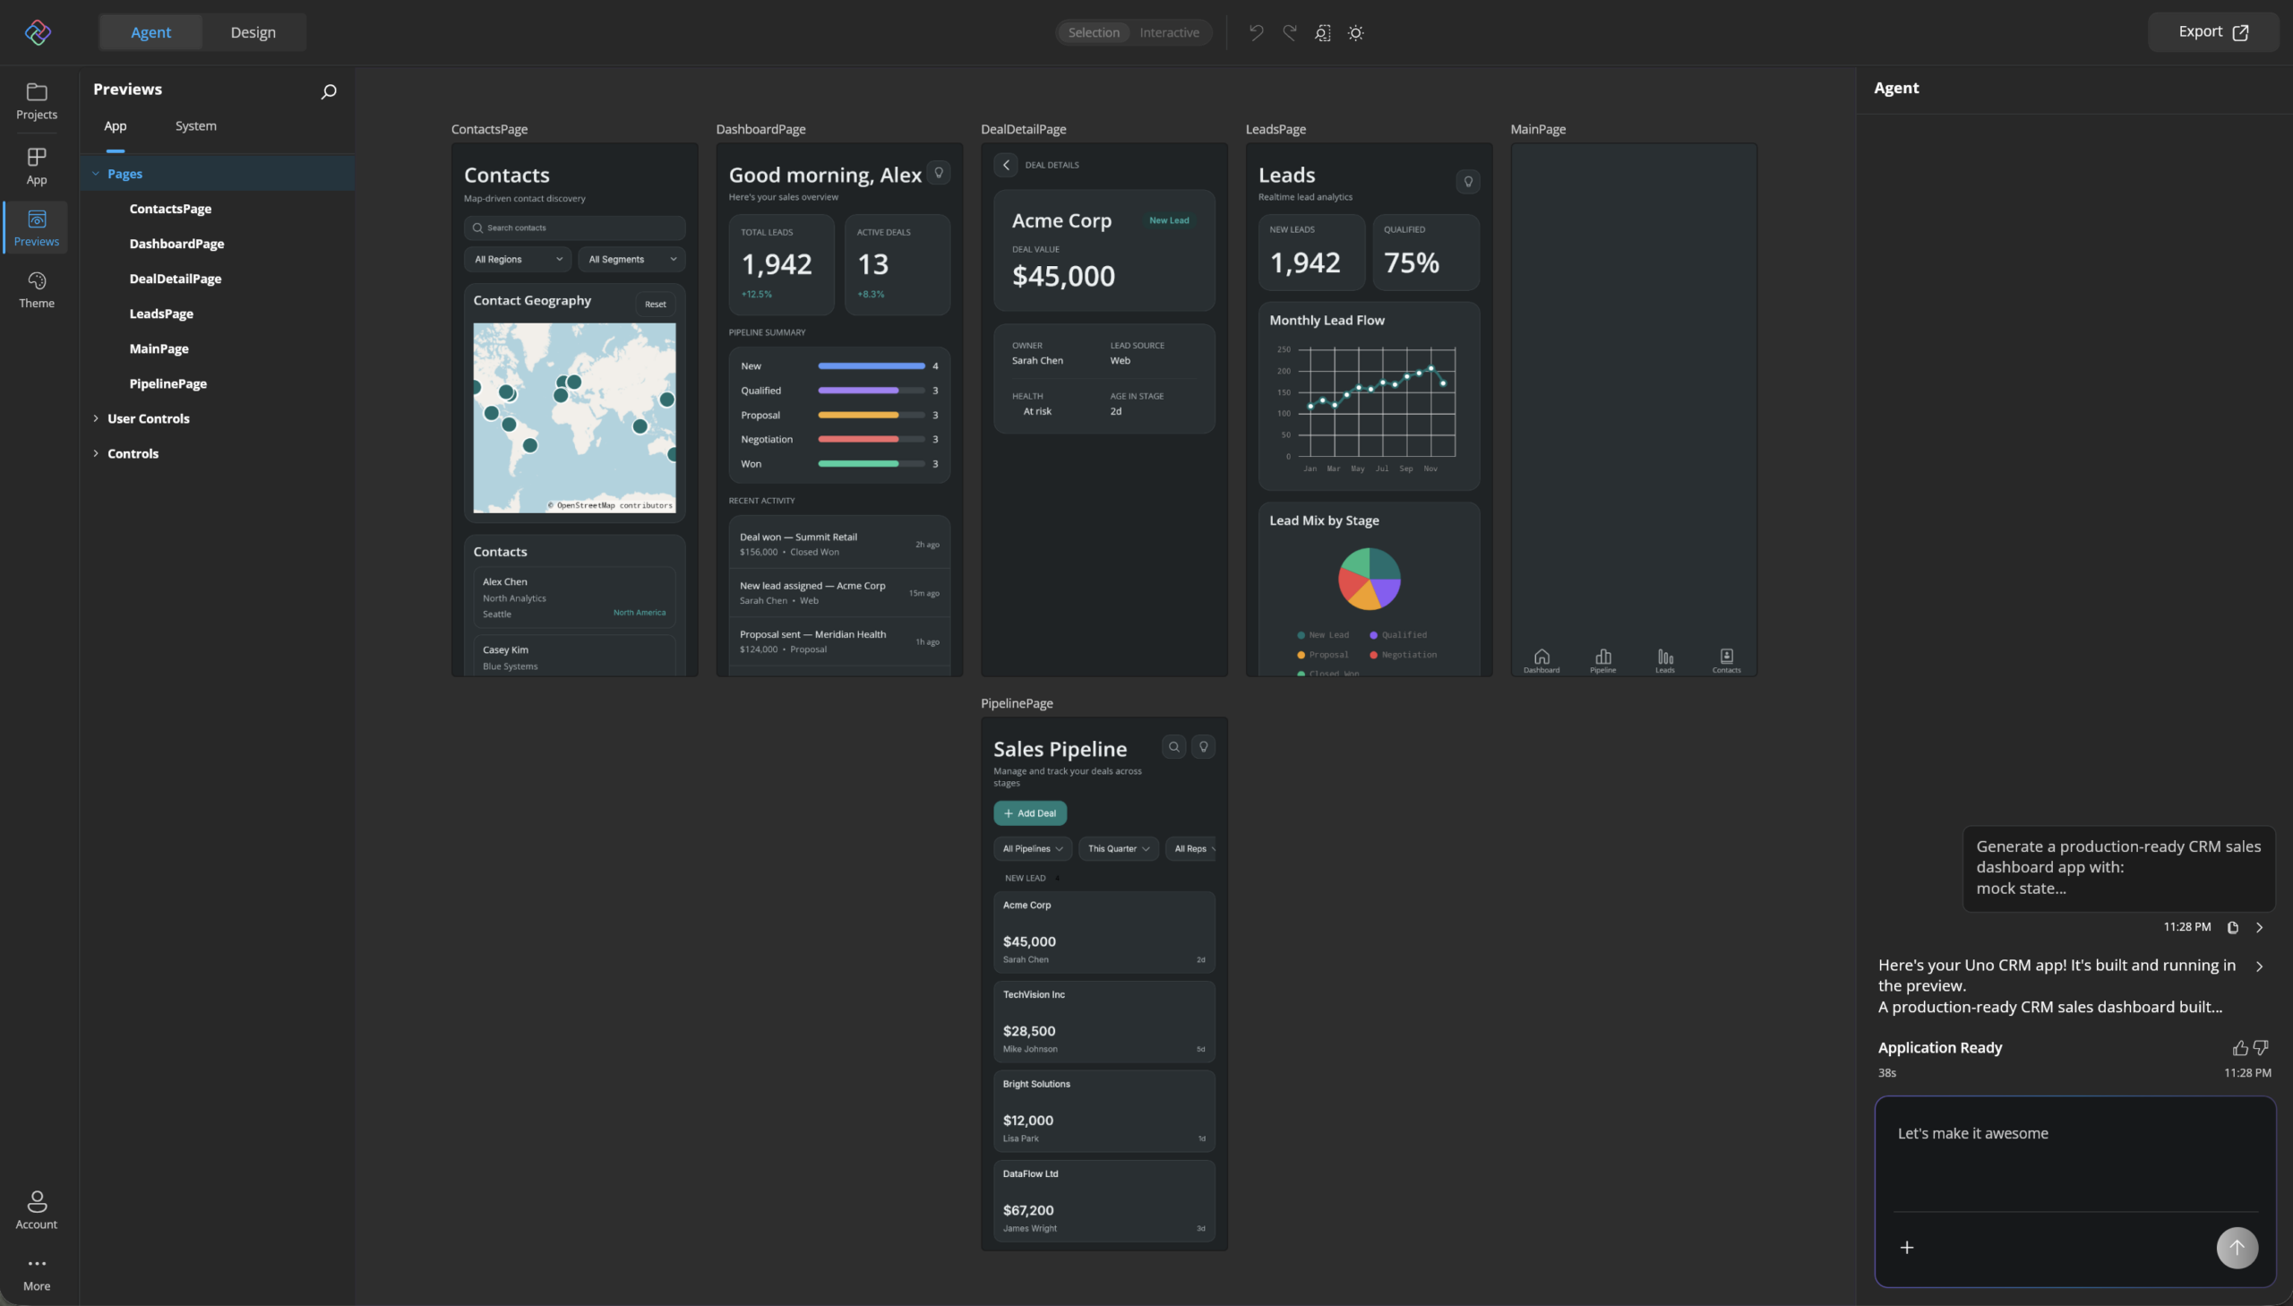Select the Previews sidebar icon
The image size is (2293, 1306).
click(37, 228)
